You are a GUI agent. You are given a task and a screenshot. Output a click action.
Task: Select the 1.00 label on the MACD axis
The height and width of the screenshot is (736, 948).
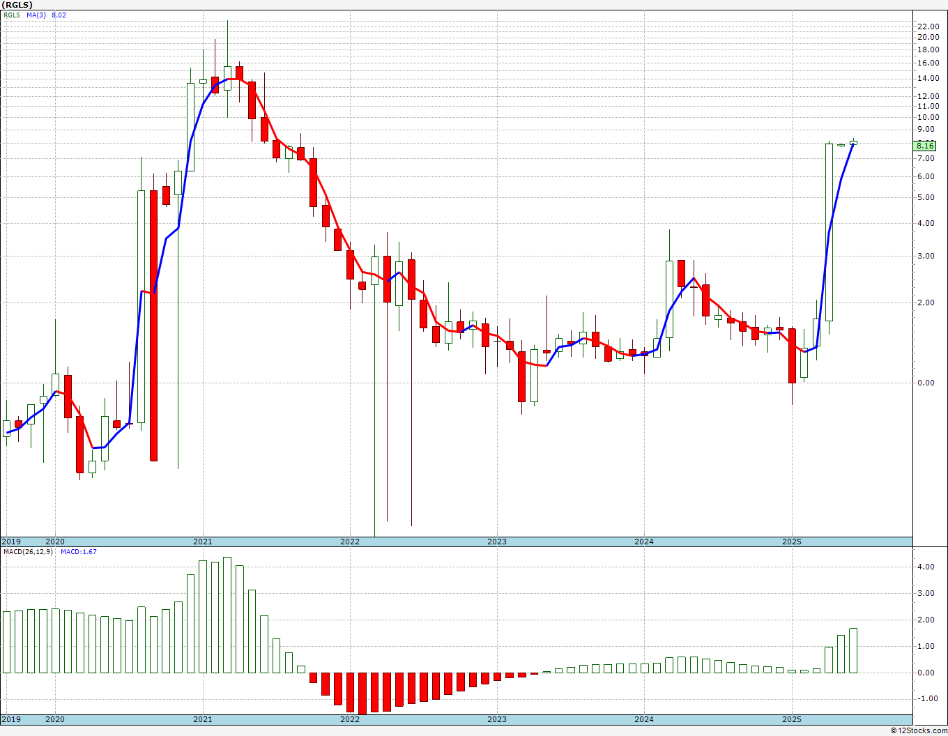click(x=926, y=646)
